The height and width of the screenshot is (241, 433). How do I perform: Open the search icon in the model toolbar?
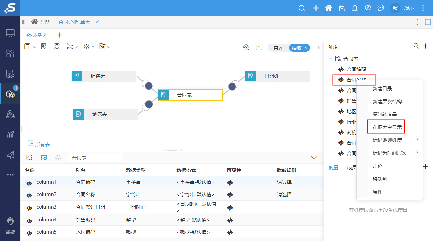pyautogui.click(x=57, y=46)
